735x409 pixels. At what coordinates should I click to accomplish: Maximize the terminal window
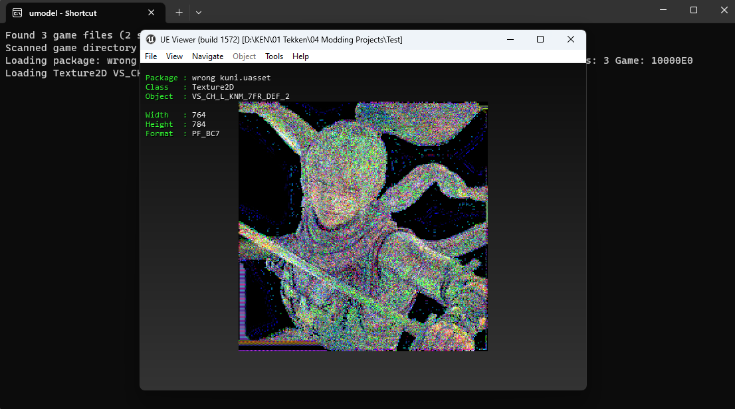coord(694,10)
